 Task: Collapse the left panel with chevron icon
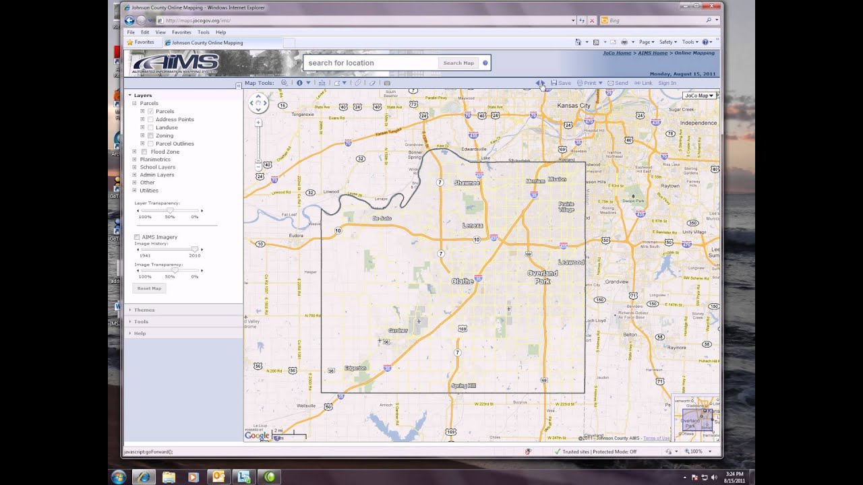[238, 86]
